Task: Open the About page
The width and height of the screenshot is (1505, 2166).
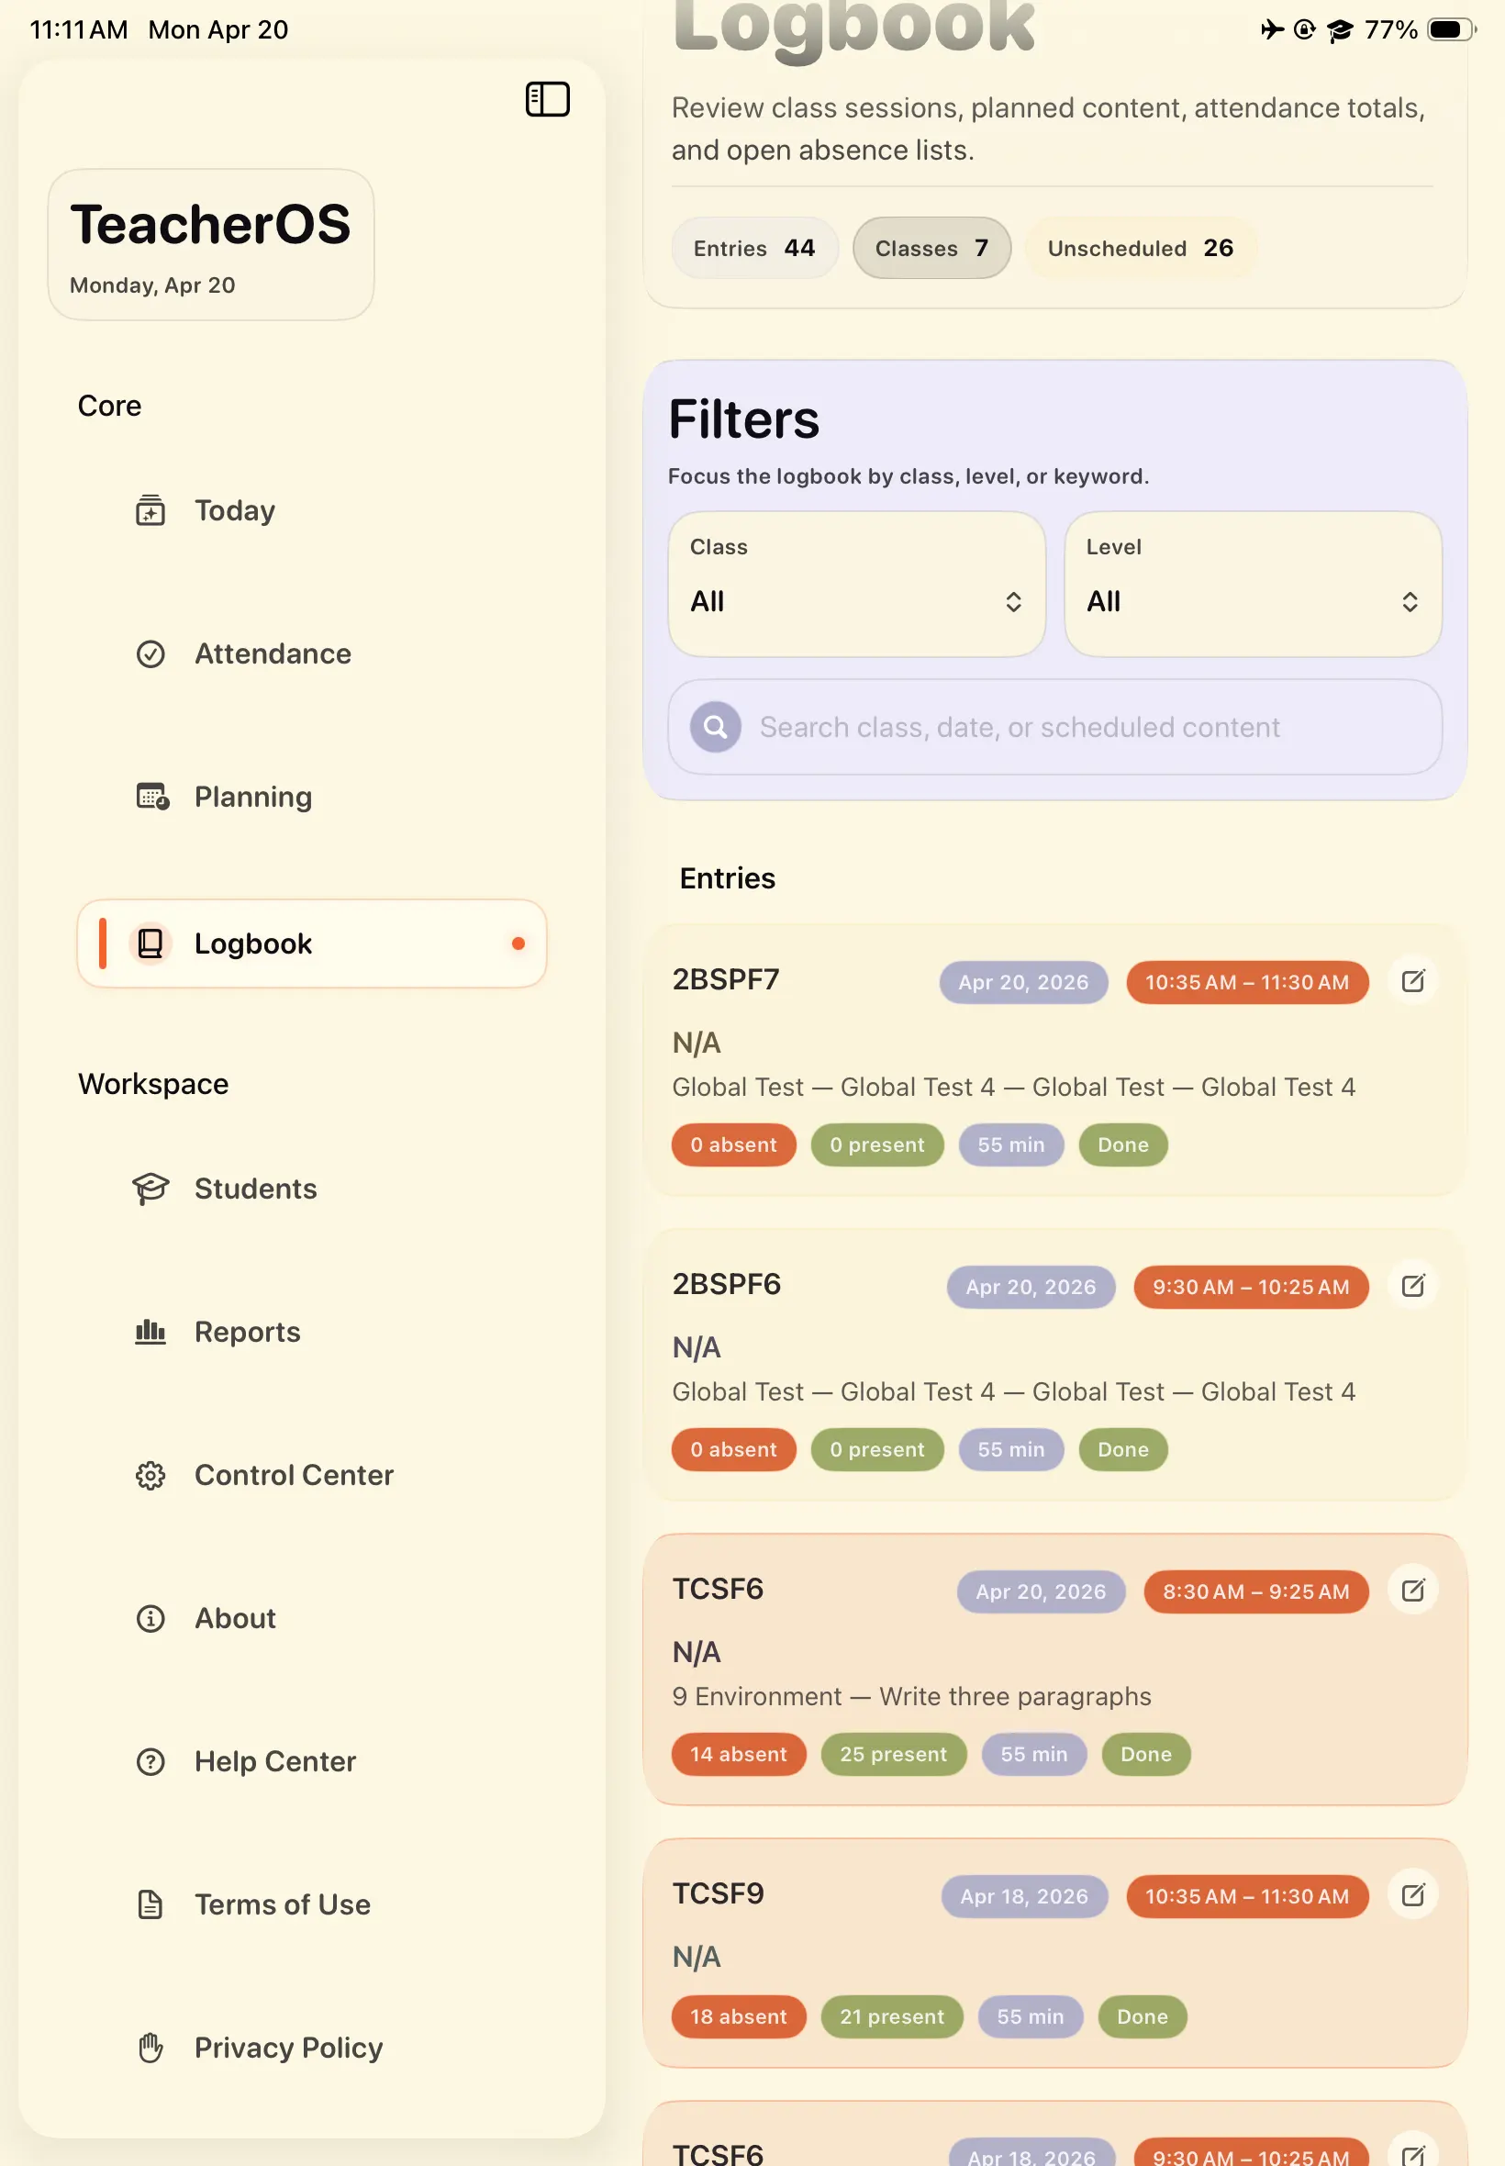Action: (235, 1618)
